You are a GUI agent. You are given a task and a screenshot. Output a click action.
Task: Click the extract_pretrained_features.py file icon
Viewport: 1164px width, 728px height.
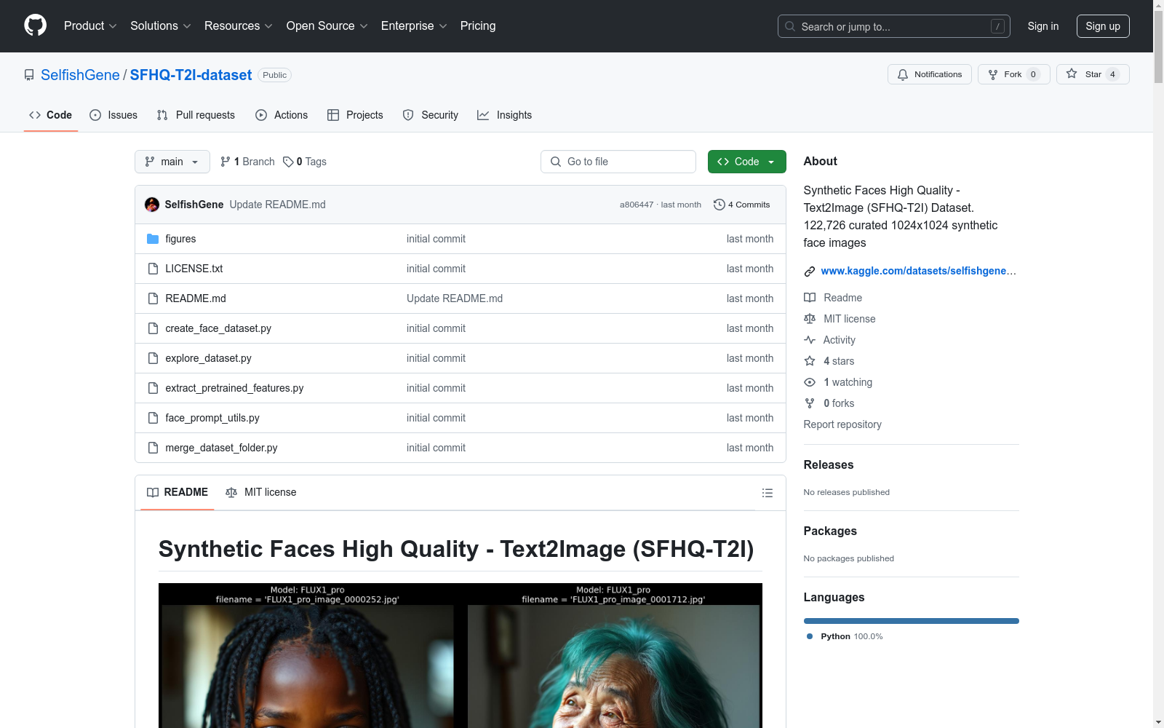coord(153,388)
